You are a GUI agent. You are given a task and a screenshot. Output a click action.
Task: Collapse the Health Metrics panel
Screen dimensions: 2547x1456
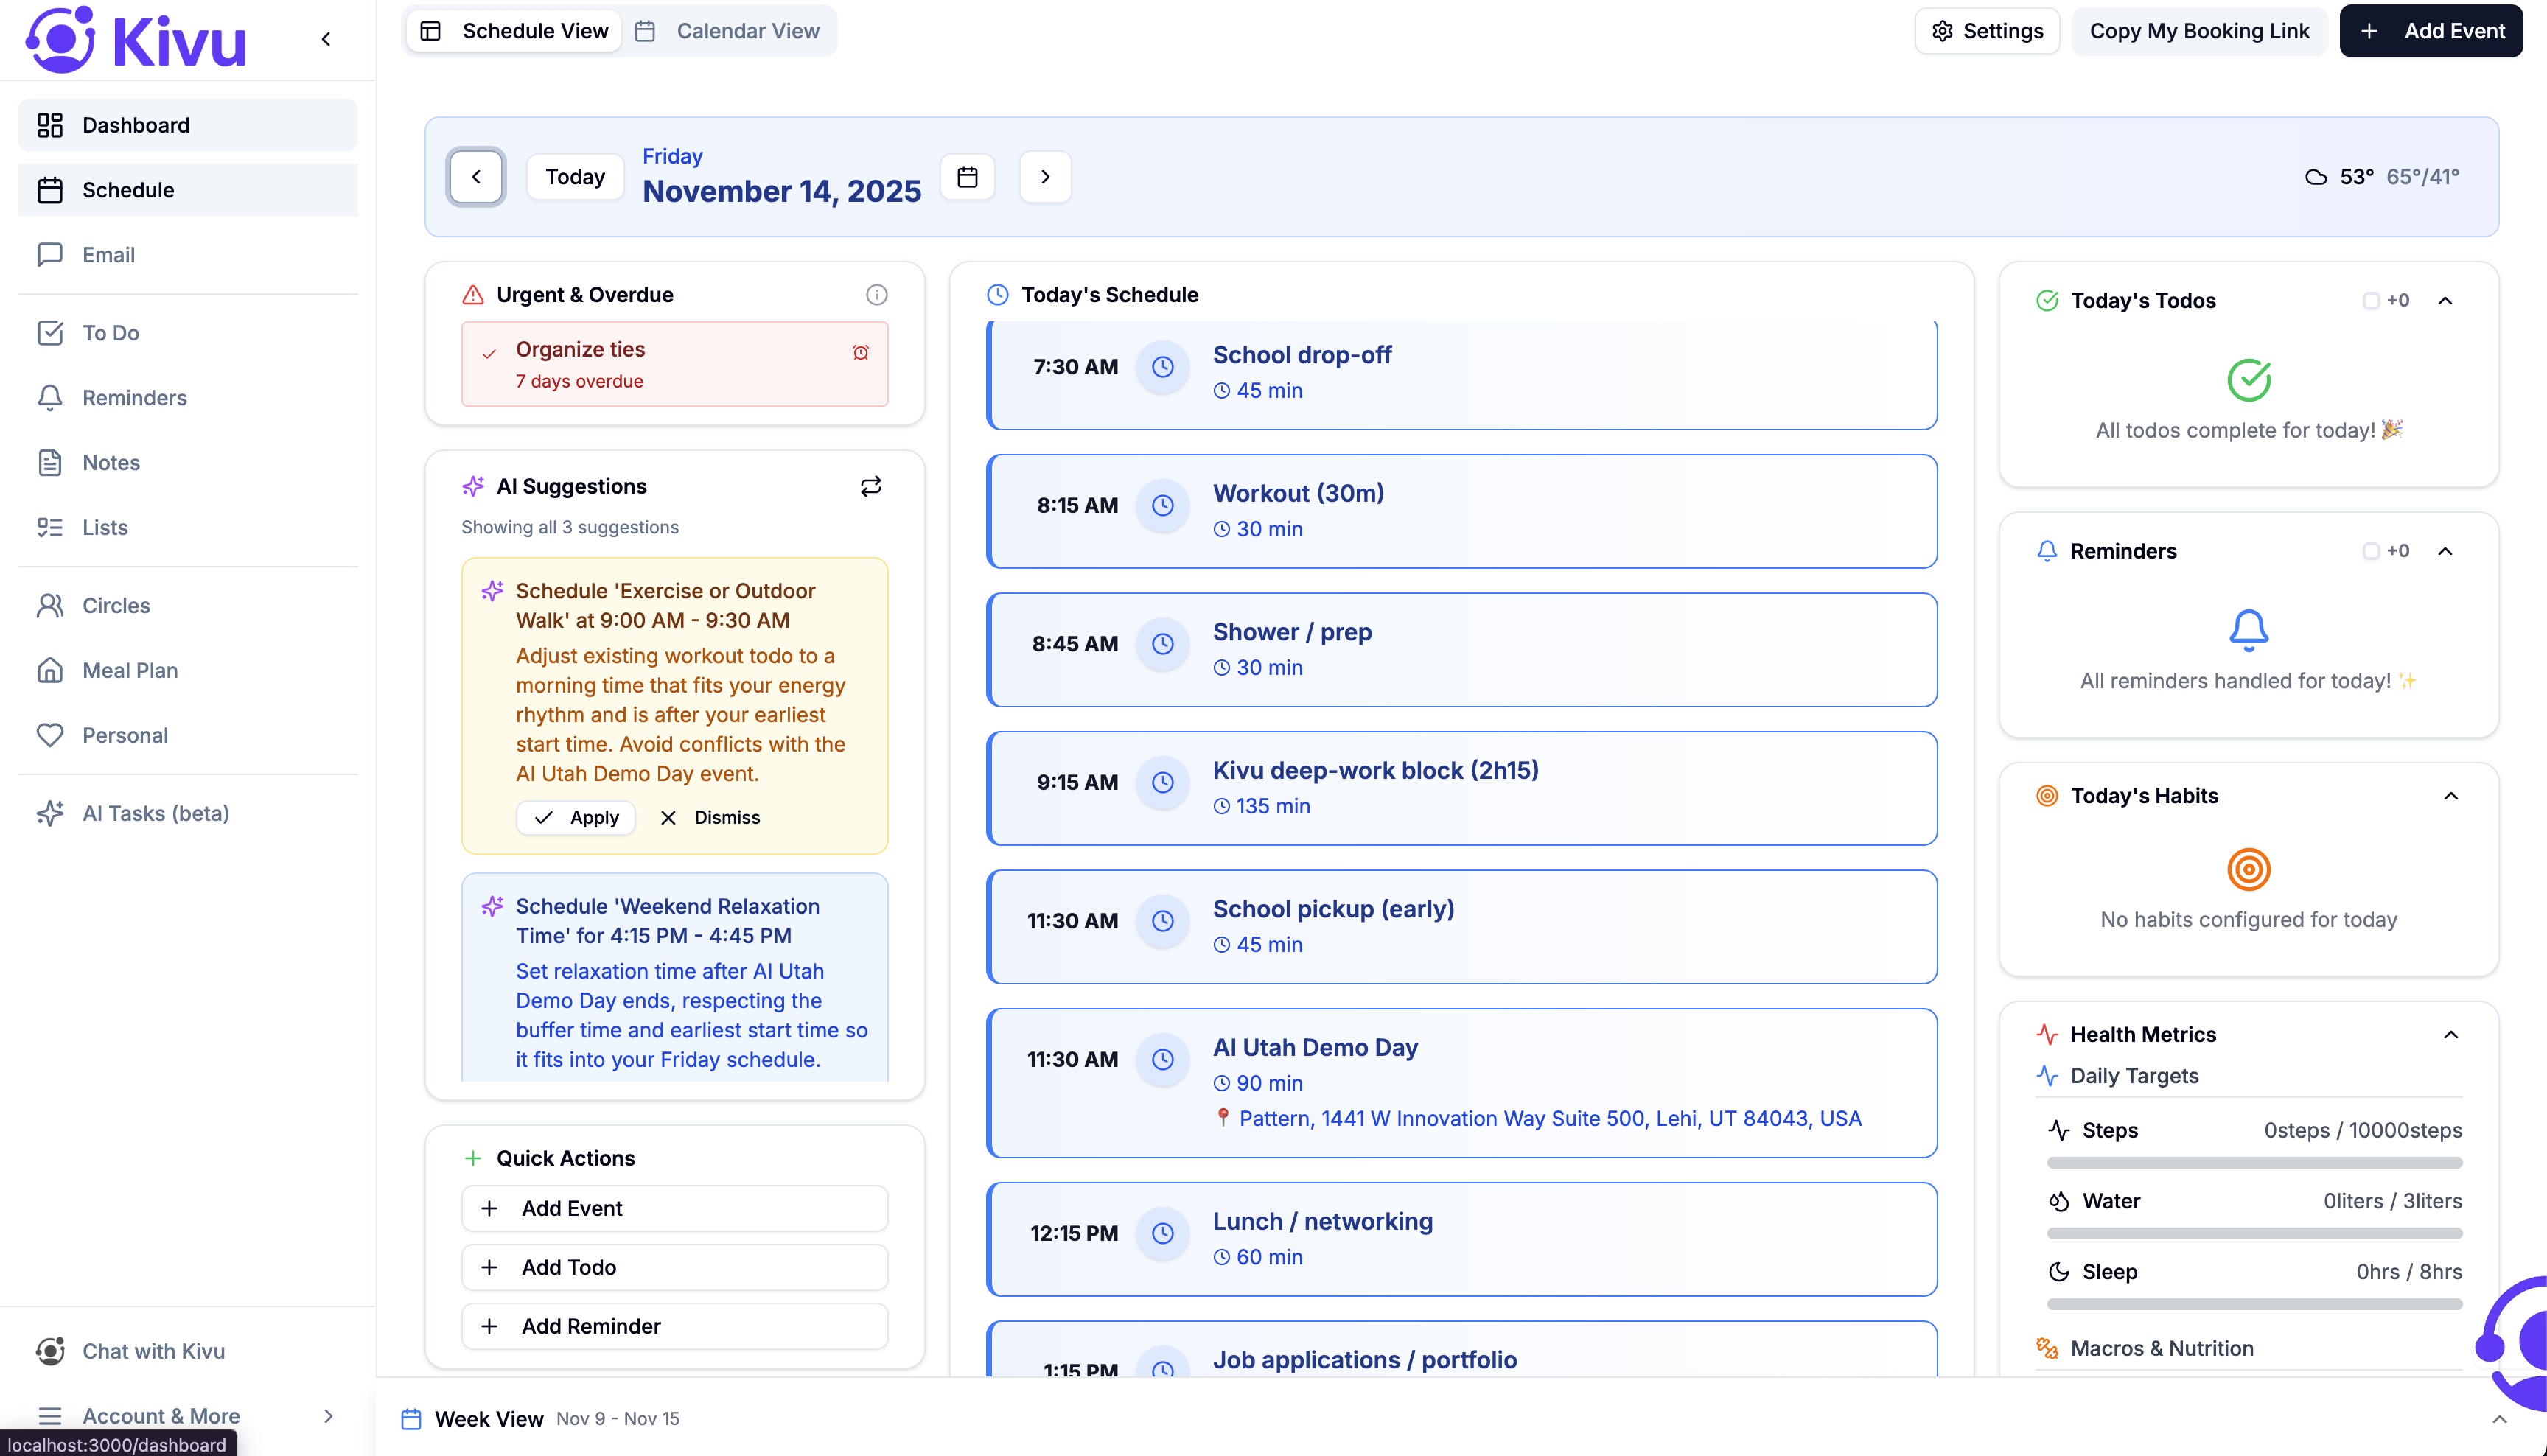click(x=2451, y=1034)
